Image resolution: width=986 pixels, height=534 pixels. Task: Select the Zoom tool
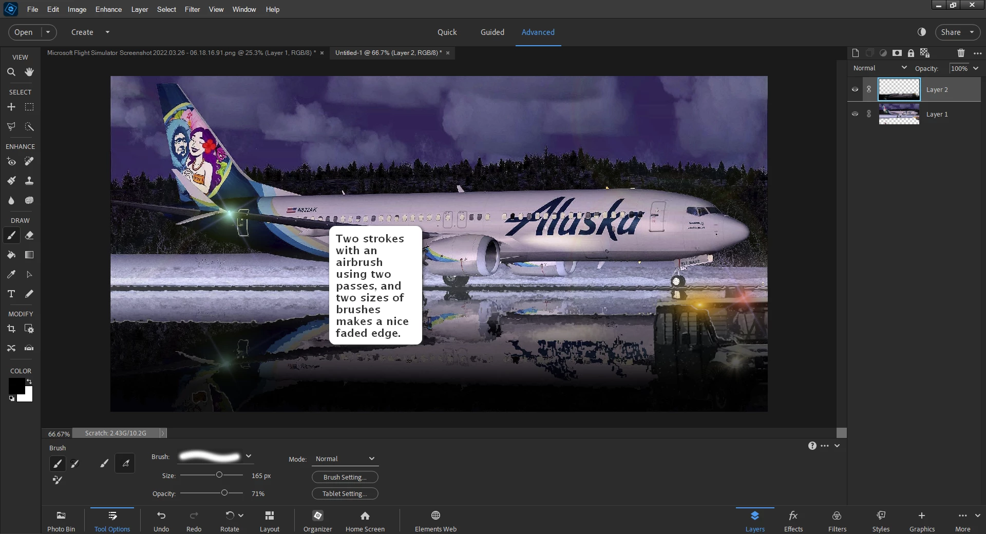click(11, 72)
